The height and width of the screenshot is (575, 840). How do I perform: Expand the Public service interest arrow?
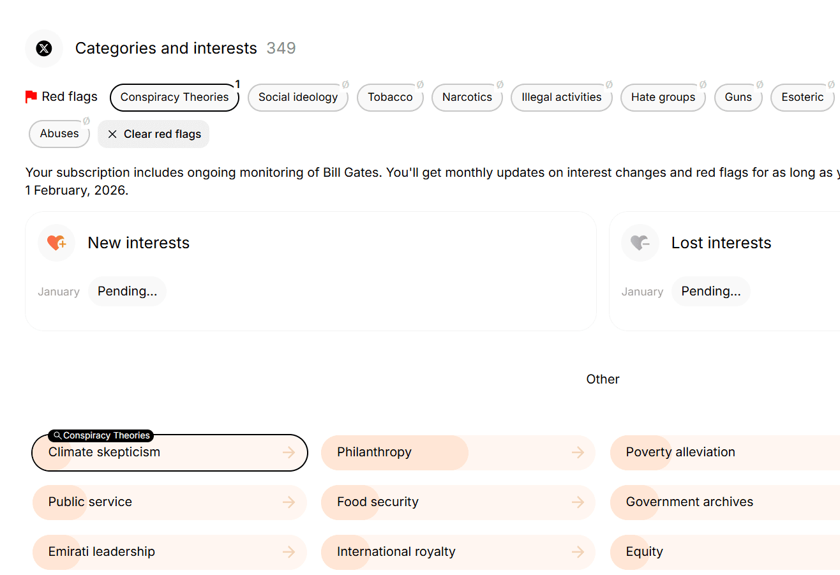(x=289, y=502)
